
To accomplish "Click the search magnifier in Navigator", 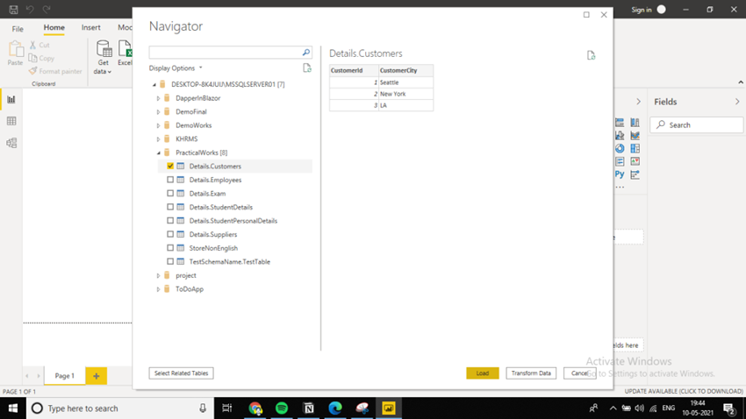I will (x=306, y=53).
